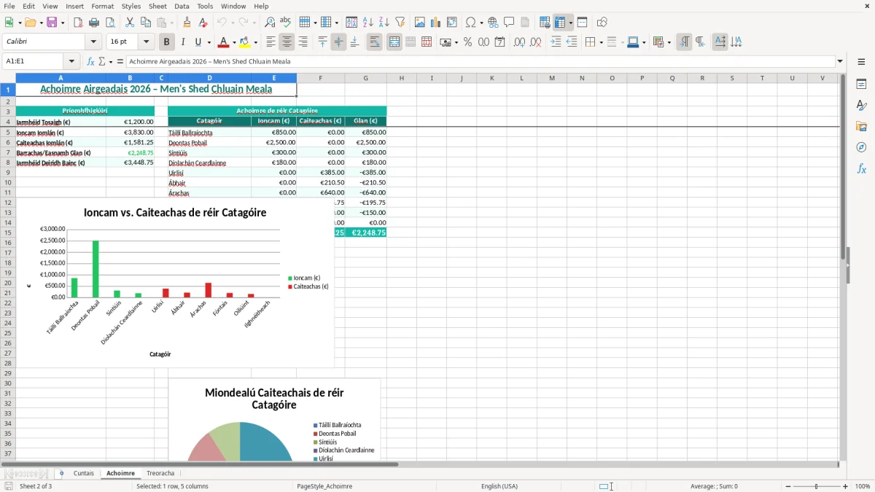Image resolution: width=875 pixels, height=492 pixels.
Task: Click the Clone Formatting paintbrush icon
Action: coord(187,23)
